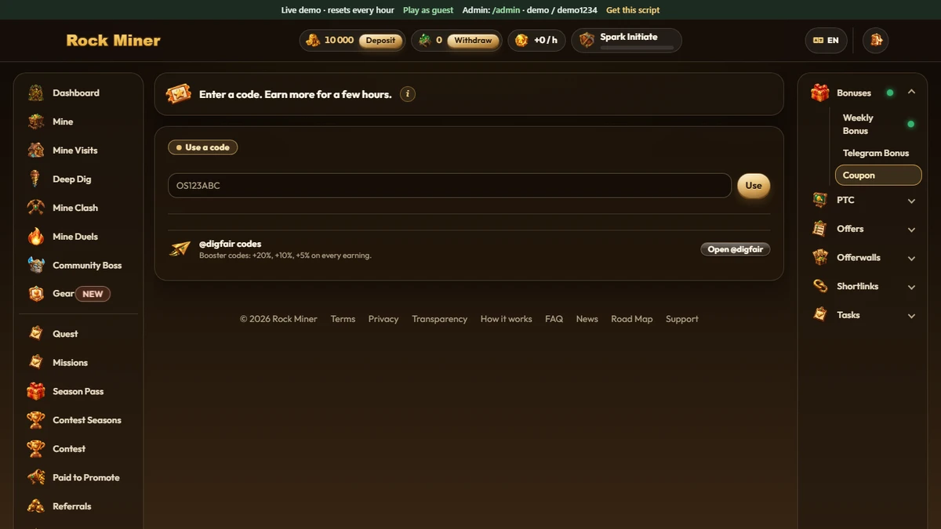Open the Dashboard icon in the sidebar
Viewport: 941px width, 529px height.
(x=36, y=93)
